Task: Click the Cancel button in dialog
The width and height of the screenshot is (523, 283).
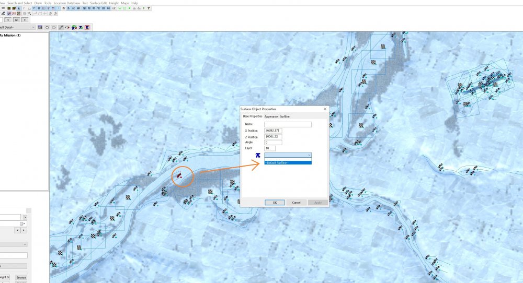Action: tap(296, 202)
